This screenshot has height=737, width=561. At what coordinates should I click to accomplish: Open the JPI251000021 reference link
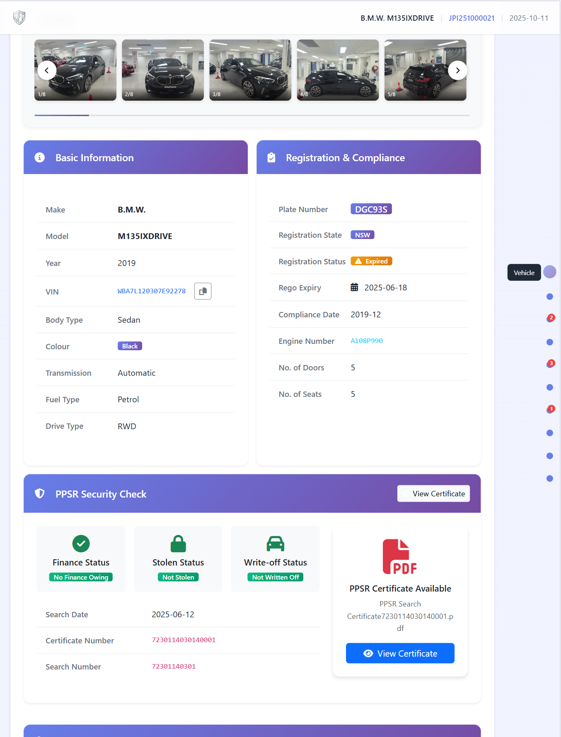click(x=472, y=18)
